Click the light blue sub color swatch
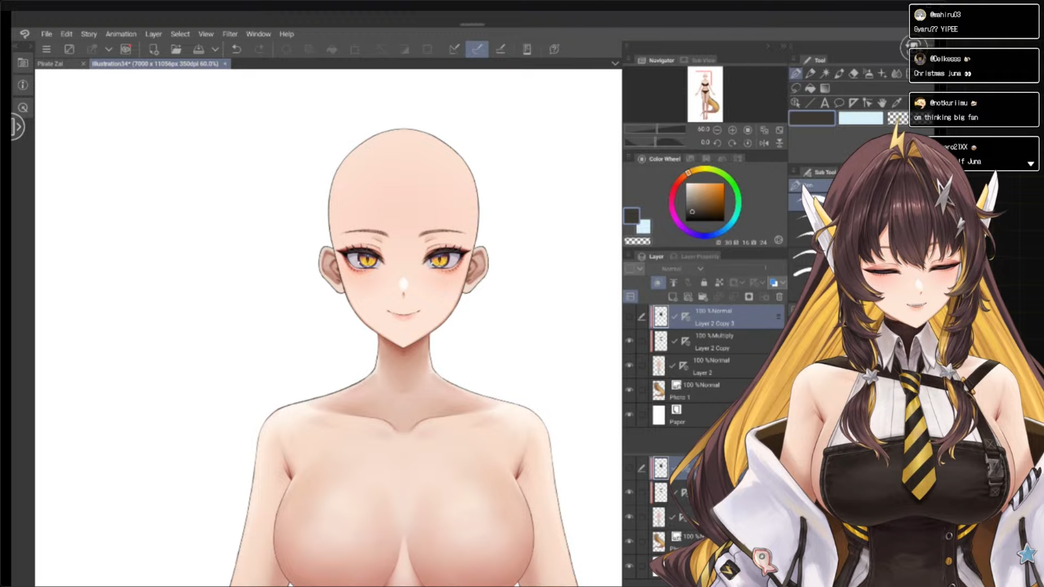This screenshot has width=1044, height=587. [860, 118]
